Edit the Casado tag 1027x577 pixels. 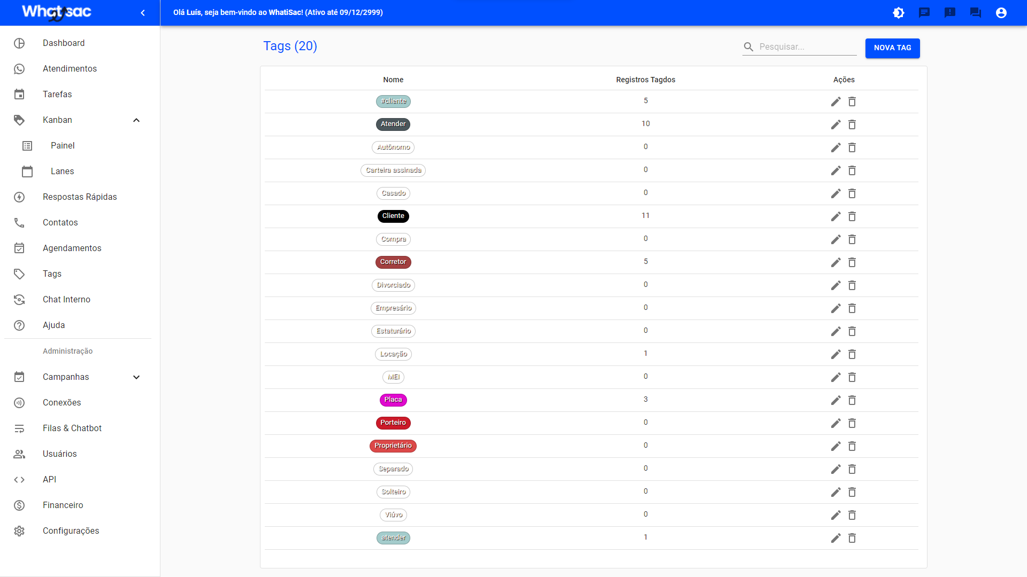(x=836, y=193)
